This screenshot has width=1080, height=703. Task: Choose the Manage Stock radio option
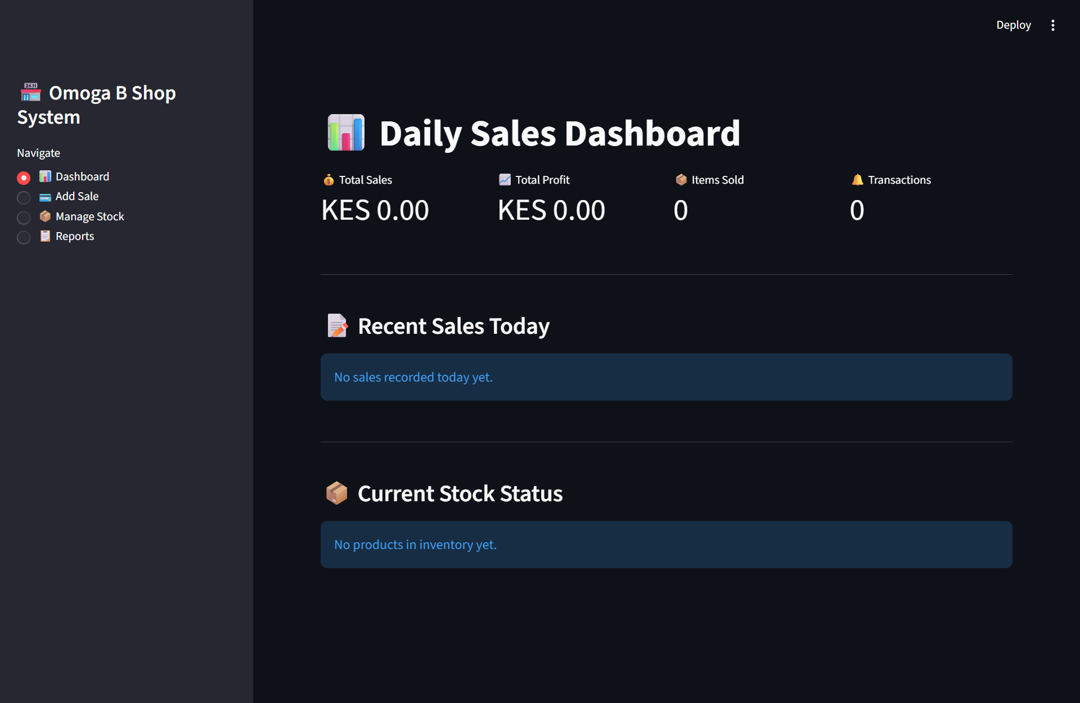coord(24,217)
